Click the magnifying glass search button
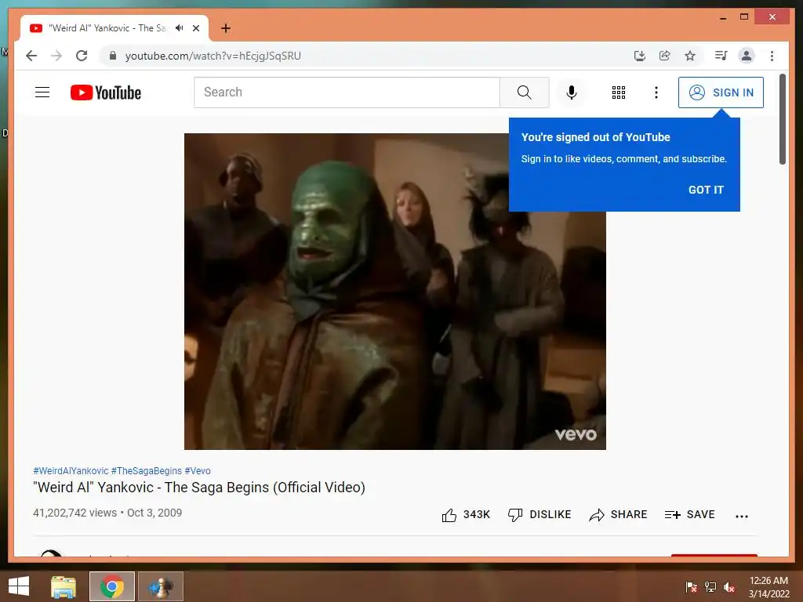 tap(525, 92)
